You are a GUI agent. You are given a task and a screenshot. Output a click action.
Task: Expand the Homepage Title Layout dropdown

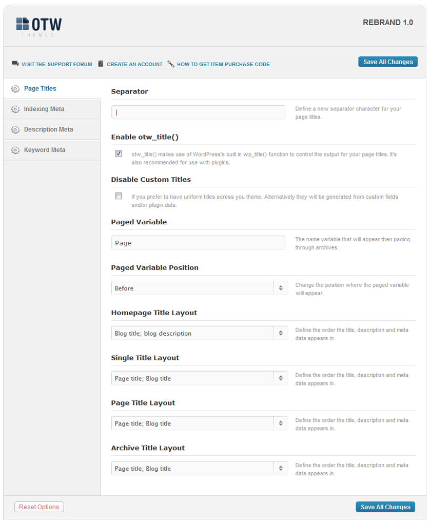(199, 333)
